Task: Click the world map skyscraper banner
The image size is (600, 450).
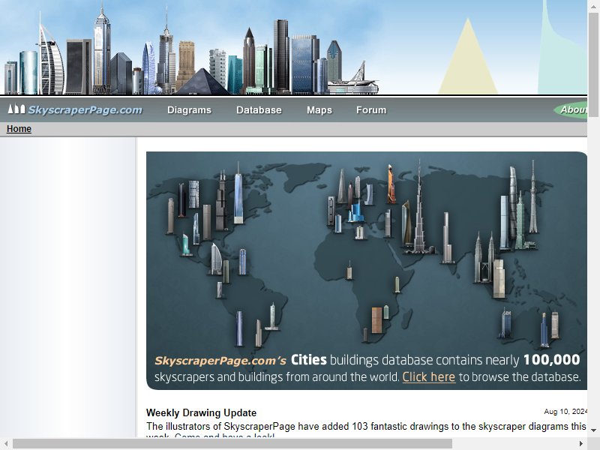Action: (367, 271)
